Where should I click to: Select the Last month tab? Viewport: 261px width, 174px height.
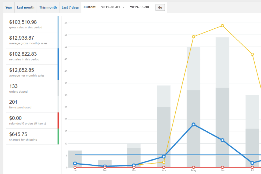[26, 7]
